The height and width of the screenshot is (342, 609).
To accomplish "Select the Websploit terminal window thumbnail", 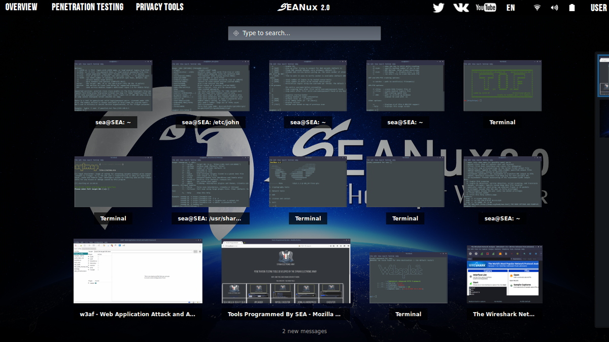I will pyautogui.click(x=408, y=277).
